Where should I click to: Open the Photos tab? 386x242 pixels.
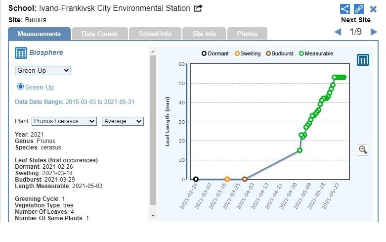tap(247, 34)
